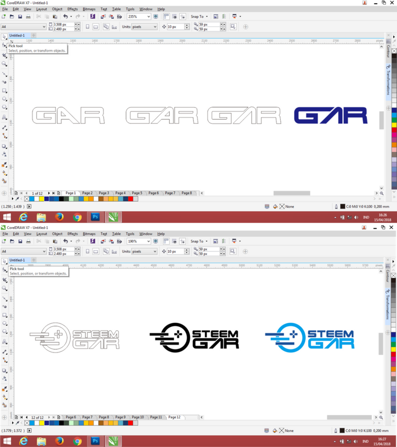Open the 190% zoom level dropdown

point(148,241)
